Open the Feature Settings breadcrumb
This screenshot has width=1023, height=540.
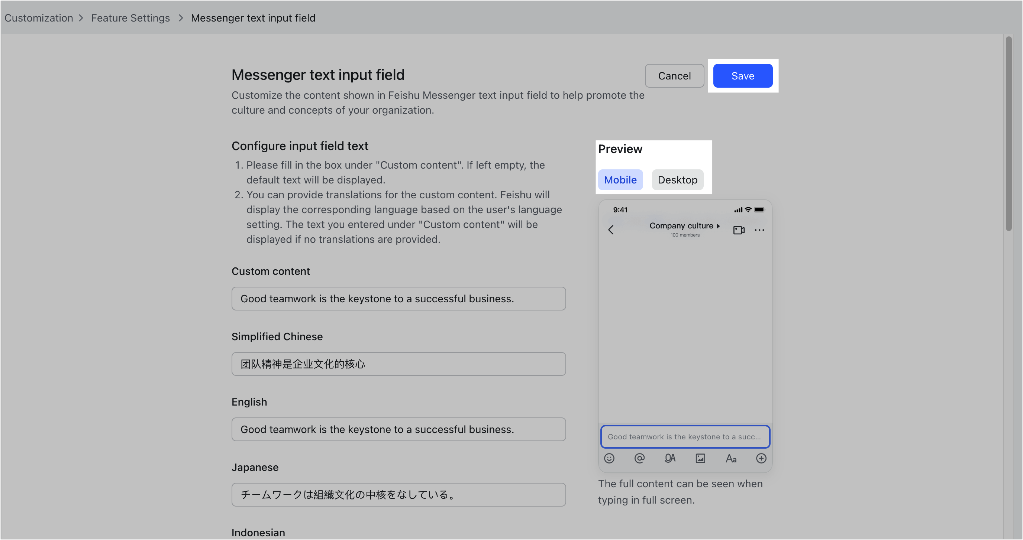point(130,18)
